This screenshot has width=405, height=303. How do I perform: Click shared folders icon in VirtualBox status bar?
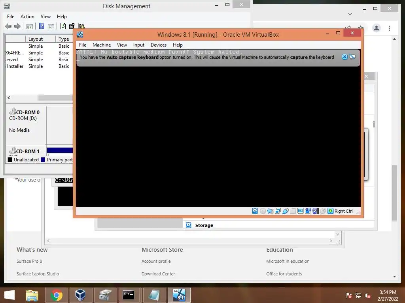point(293,211)
